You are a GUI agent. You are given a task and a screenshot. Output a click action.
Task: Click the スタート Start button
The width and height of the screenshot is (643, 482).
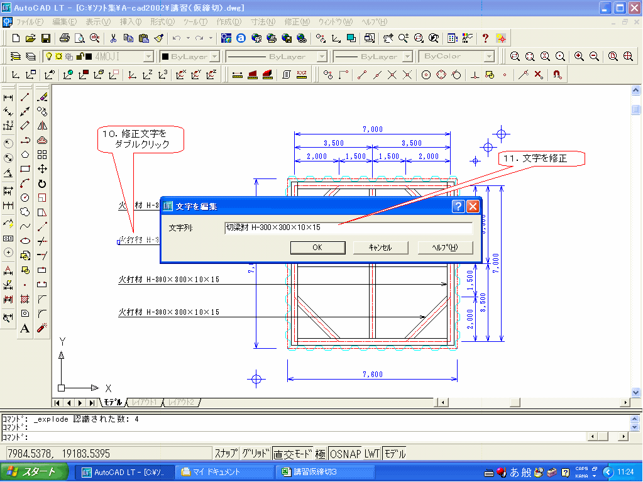coord(33,472)
